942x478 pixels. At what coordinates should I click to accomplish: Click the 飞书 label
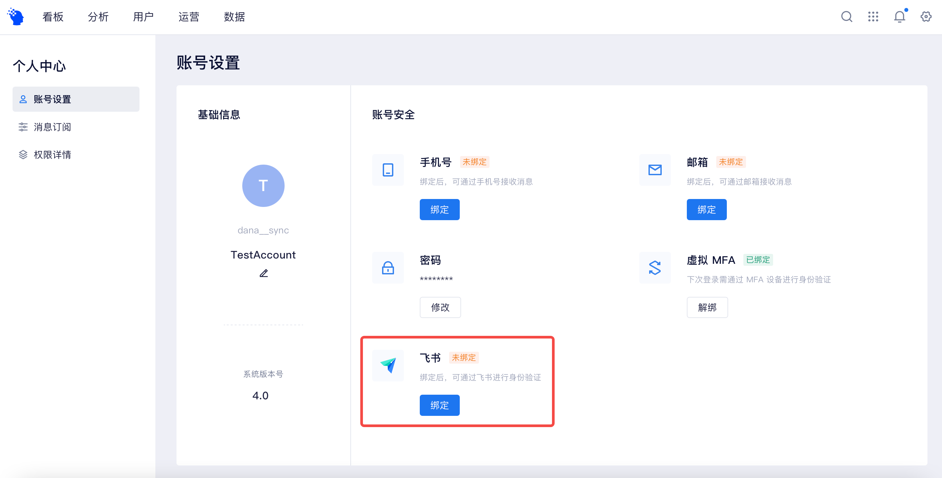pyautogui.click(x=430, y=358)
